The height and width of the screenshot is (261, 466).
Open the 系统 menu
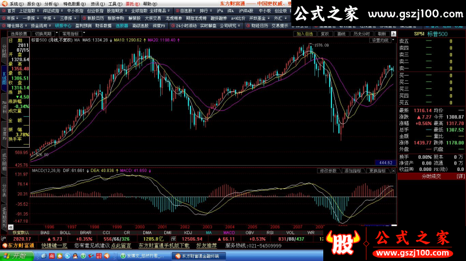(x=17, y=4)
